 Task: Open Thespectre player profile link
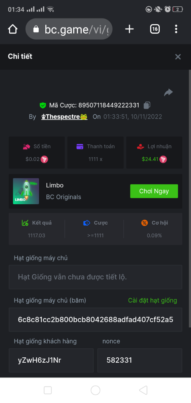click(64, 117)
